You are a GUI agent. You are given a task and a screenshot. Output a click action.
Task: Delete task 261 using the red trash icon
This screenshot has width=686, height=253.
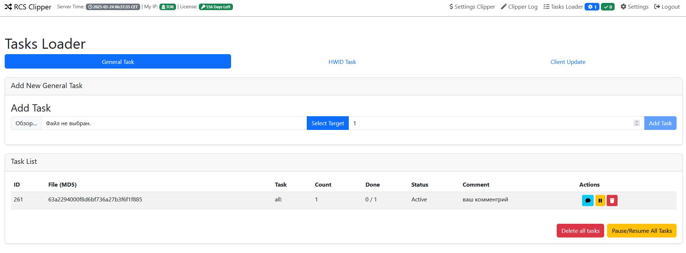(x=612, y=200)
